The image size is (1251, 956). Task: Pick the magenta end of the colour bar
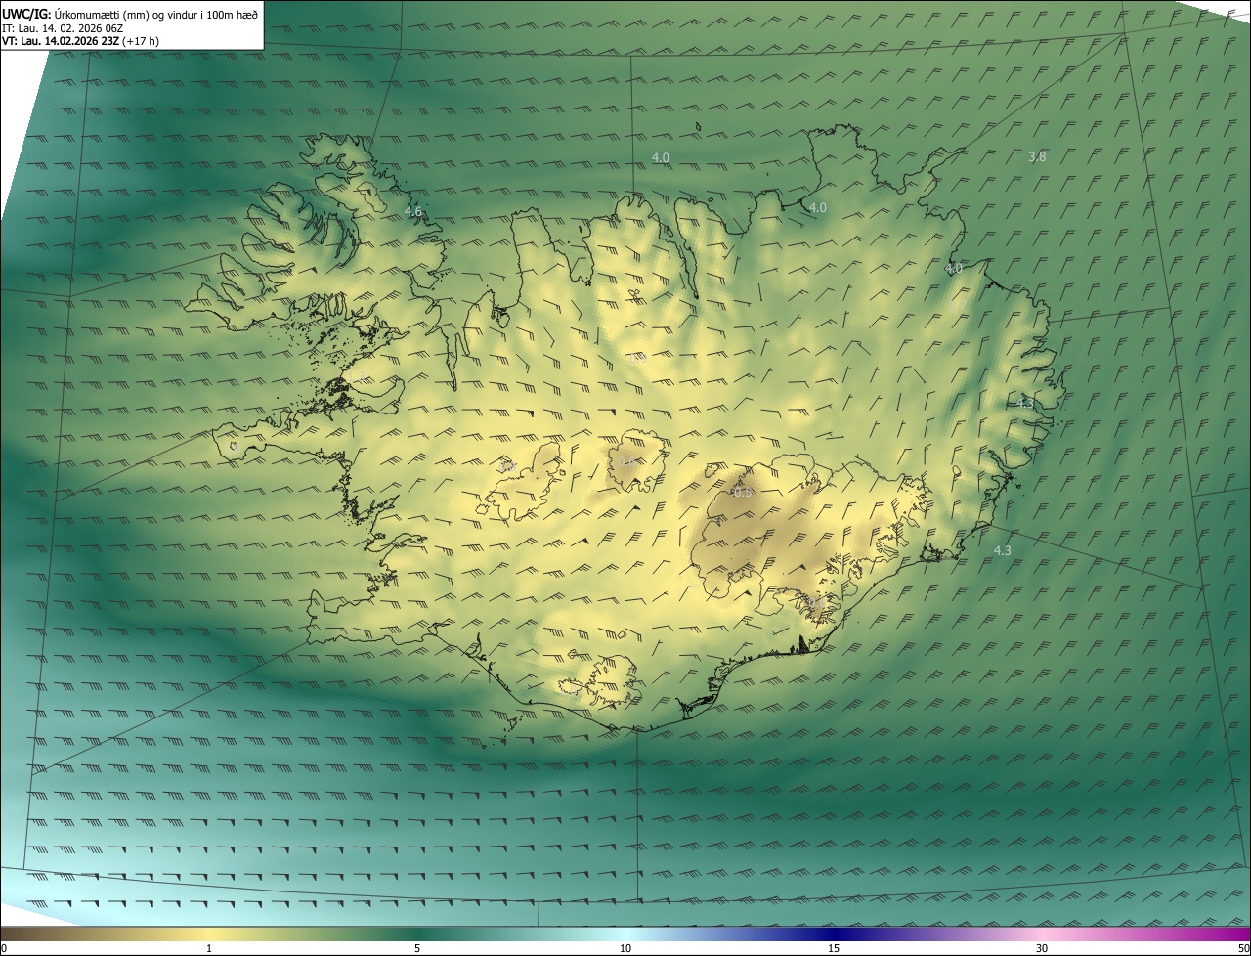point(1236,934)
